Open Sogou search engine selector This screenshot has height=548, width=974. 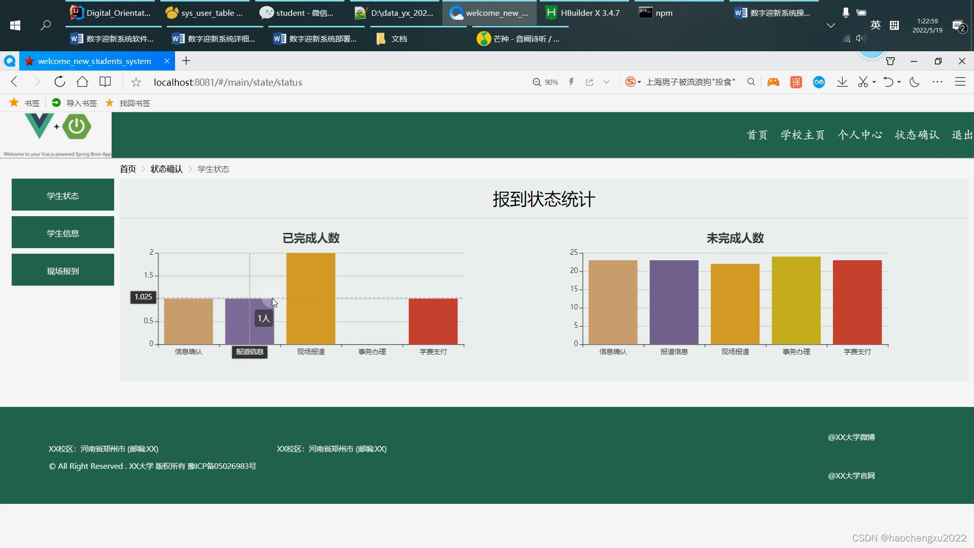633,82
